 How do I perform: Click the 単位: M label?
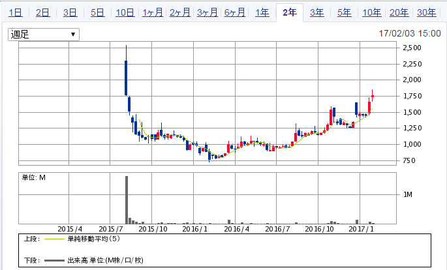pos(34,178)
